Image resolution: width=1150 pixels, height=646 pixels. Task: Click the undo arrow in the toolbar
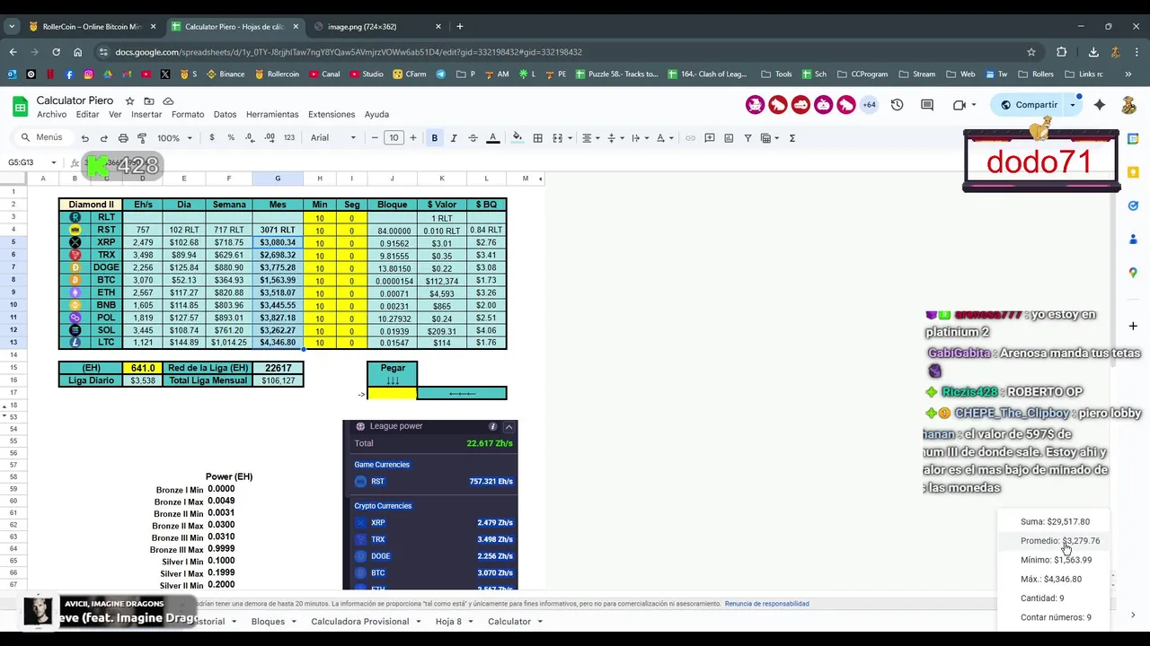coord(84,138)
